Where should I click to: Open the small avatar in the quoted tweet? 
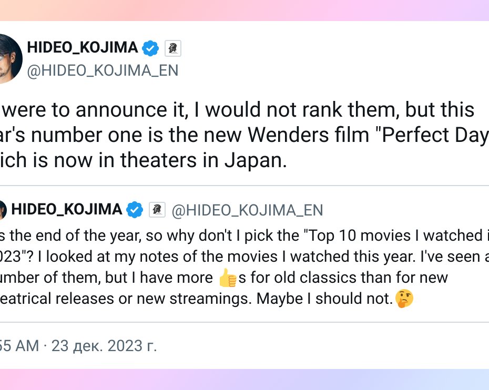point(2,210)
